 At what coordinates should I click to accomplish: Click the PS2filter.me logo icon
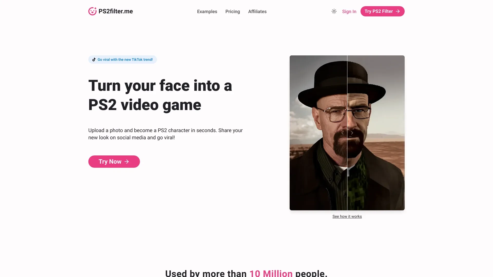point(92,11)
